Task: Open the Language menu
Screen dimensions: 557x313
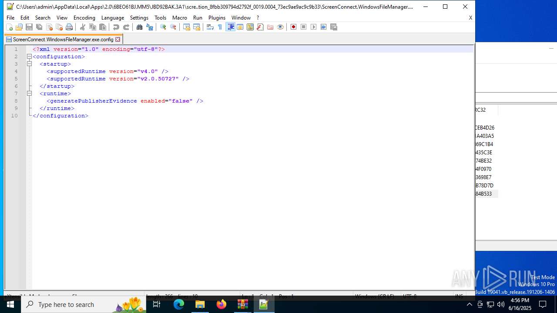Action: (113, 18)
